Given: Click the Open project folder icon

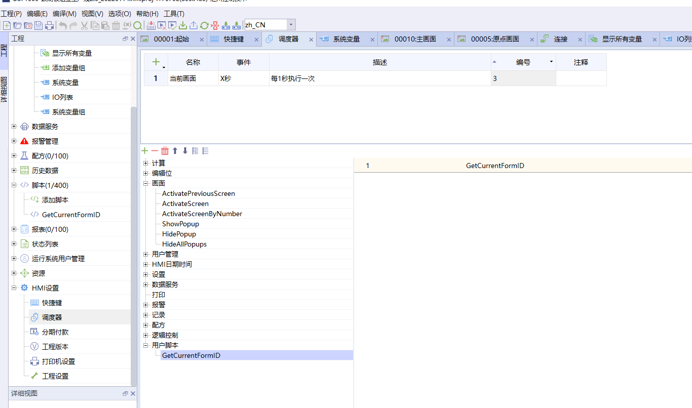Looking at the screenshot, I should point(17,25).
